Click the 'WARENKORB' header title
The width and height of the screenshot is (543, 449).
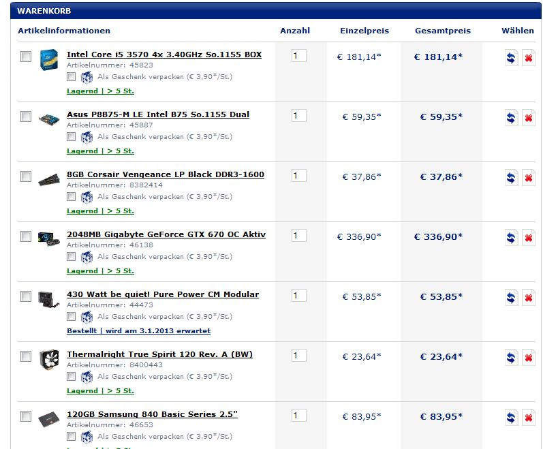coord(44,11)
